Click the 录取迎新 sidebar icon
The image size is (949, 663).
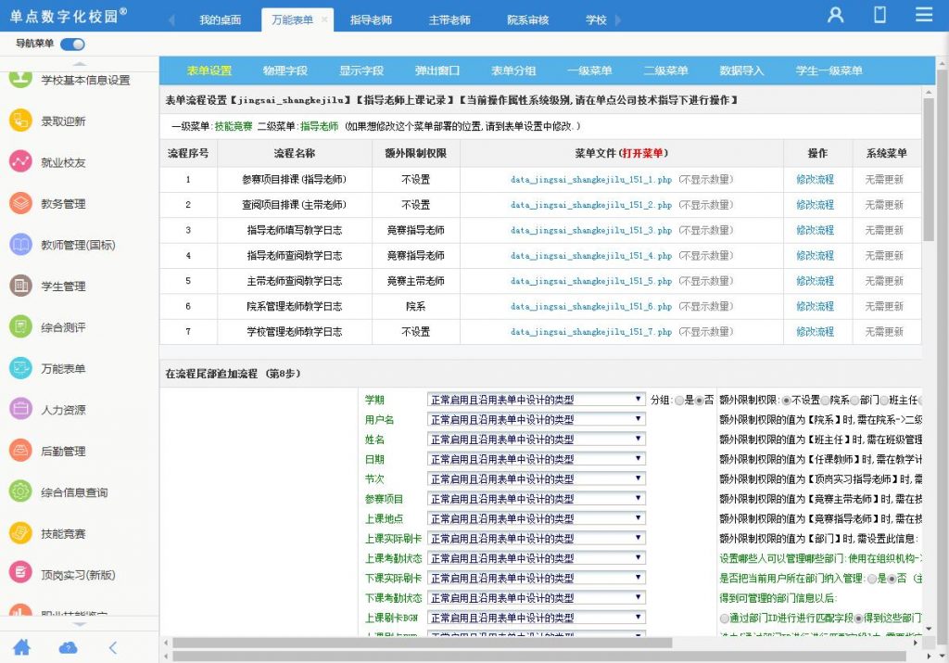[20, 121]
